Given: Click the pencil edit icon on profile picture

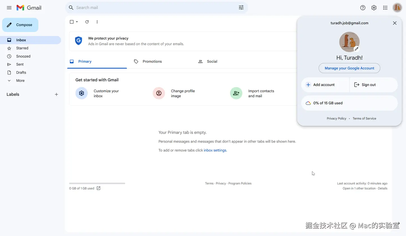Looking at the screenshot, I should pos(356,49).
